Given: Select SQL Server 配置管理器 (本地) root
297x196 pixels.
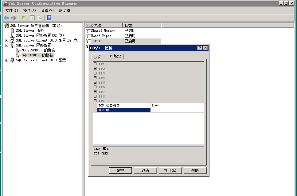Looking at the screenshot, I should pyautogui.click(x=36, y=26).
